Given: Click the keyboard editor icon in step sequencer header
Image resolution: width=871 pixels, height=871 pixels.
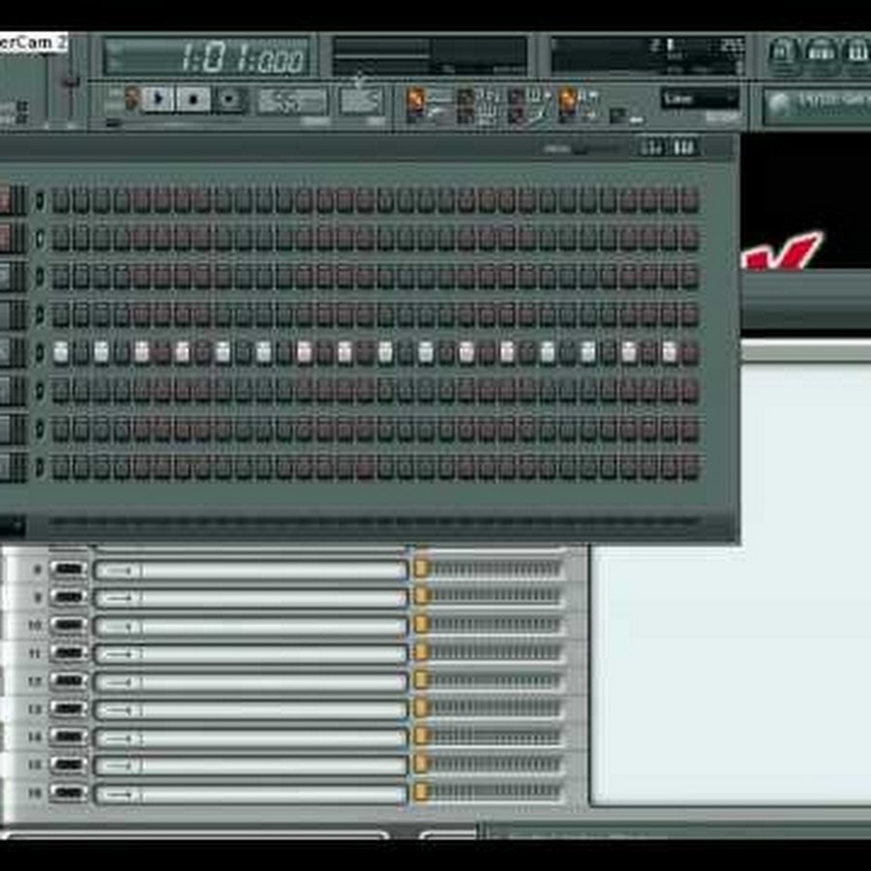Looking at the screenshot, I should [684, 147].
